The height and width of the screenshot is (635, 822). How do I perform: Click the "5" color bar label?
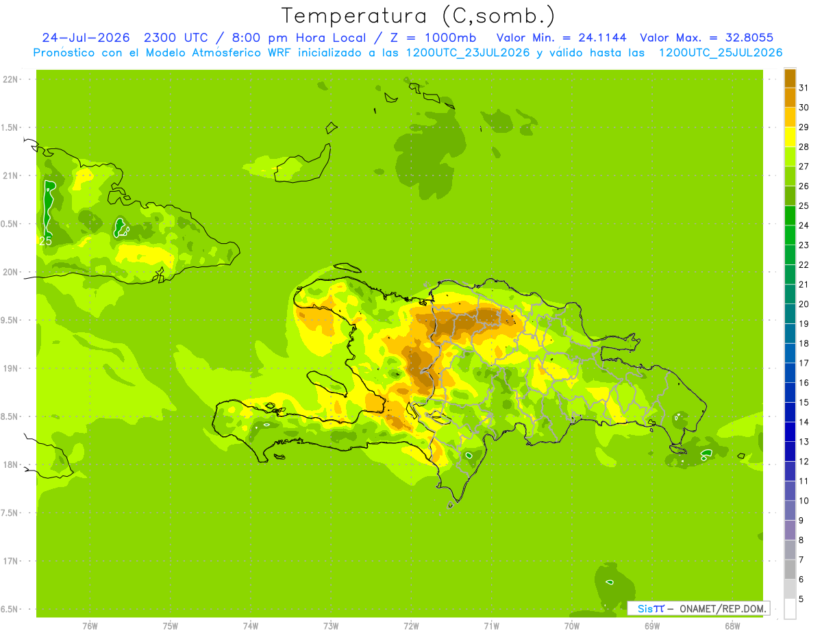coord(801,599)
